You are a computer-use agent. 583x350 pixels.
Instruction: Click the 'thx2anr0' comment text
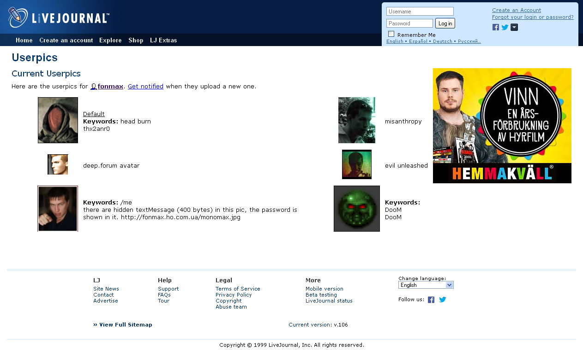click(96, 128)
